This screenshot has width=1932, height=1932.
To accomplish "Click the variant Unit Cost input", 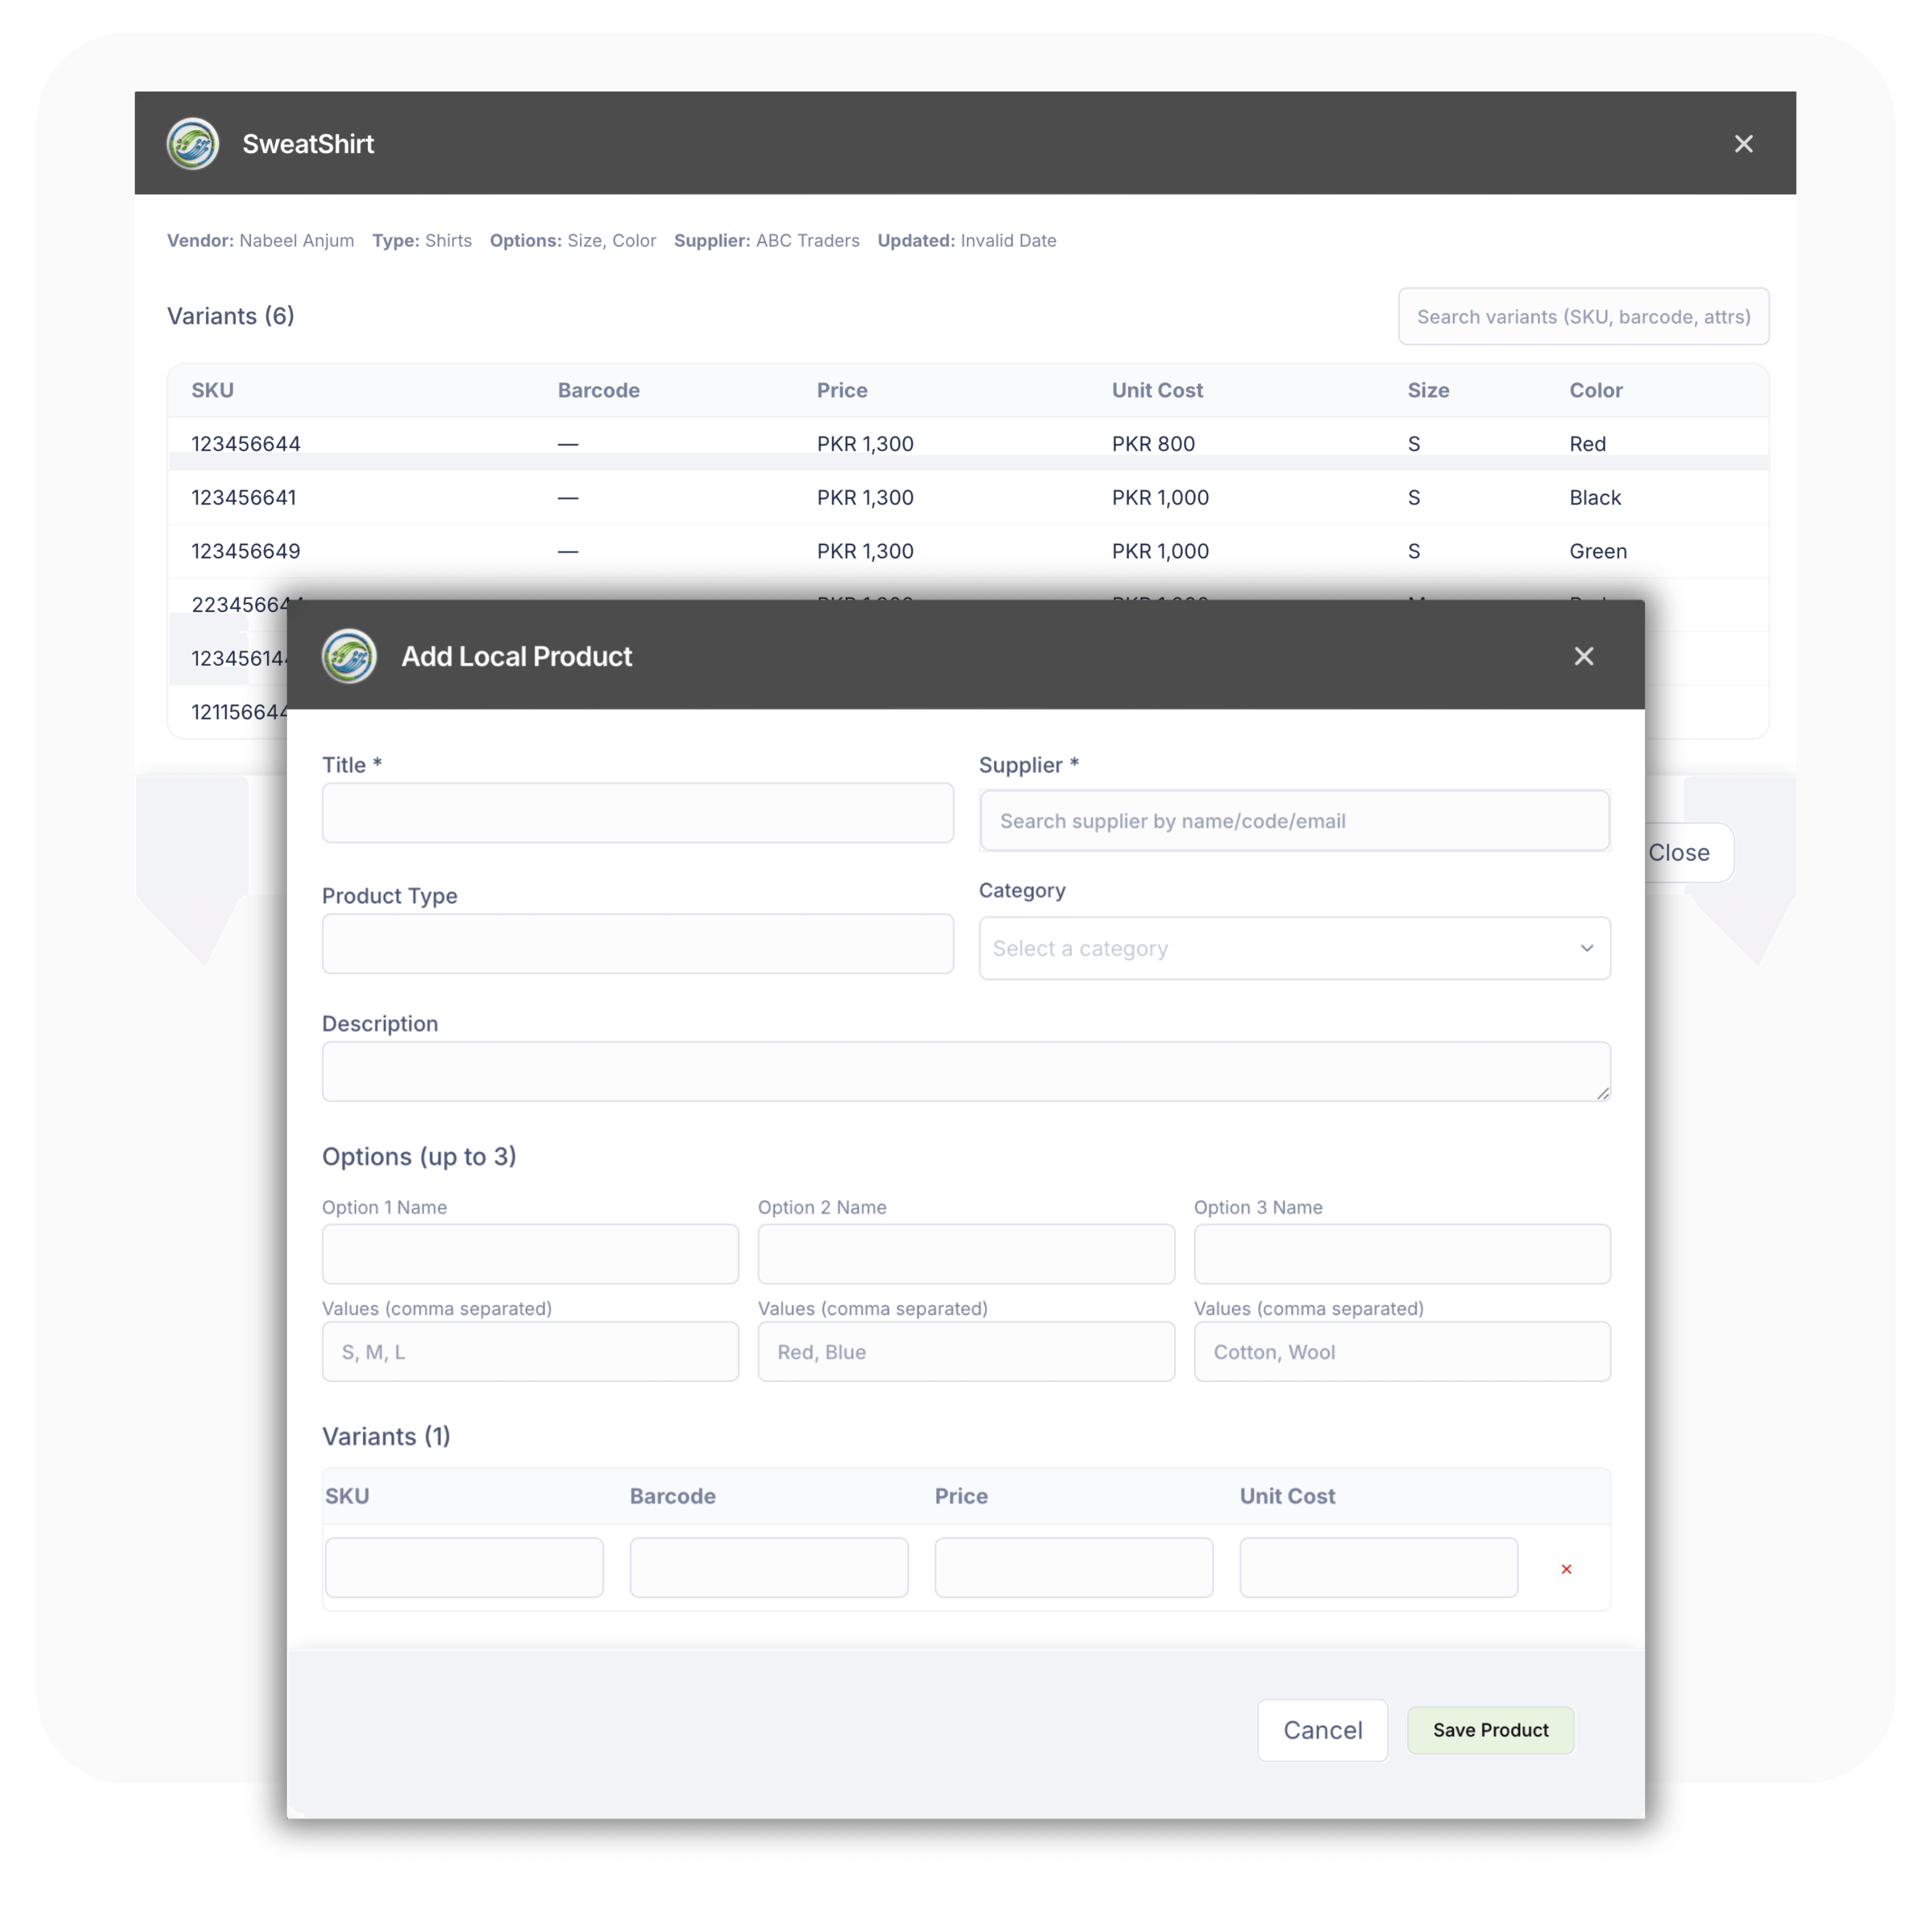I will point(1378,1567).
